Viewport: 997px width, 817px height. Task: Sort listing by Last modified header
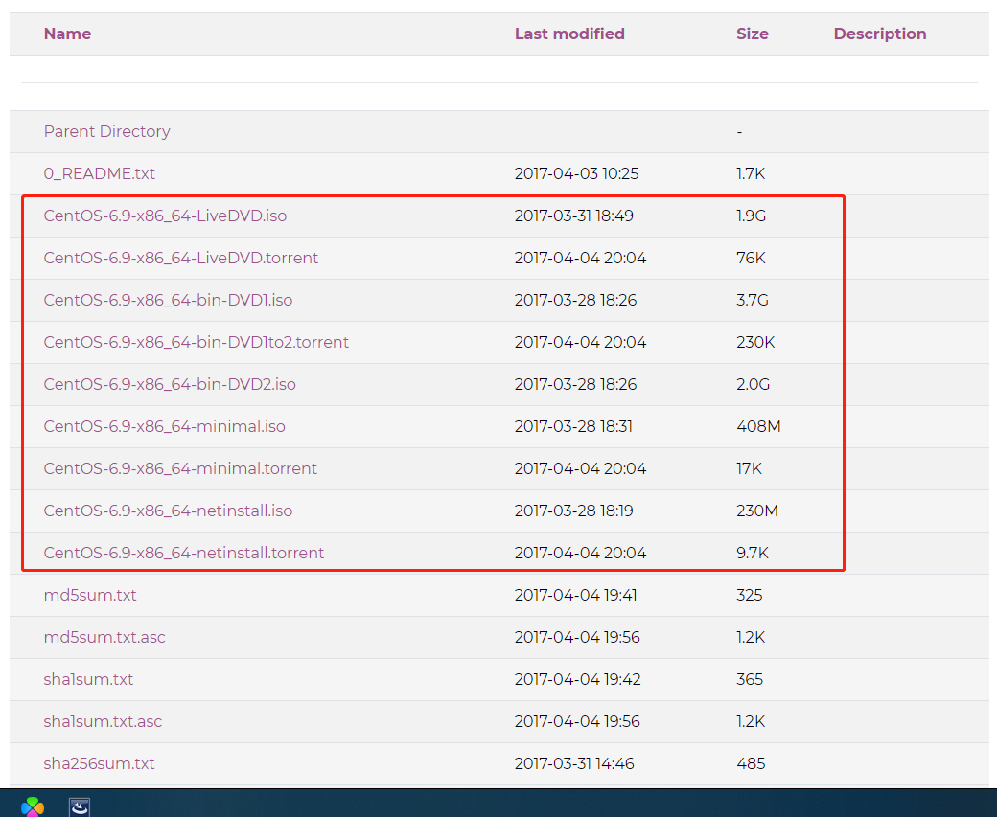tap(569, 34)
